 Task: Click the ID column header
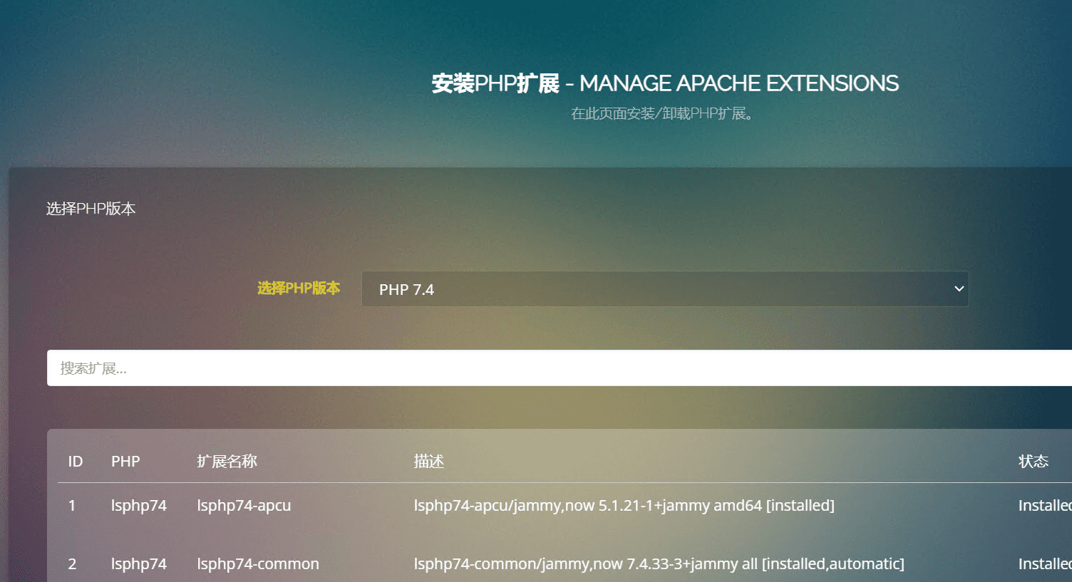point(75,461)
